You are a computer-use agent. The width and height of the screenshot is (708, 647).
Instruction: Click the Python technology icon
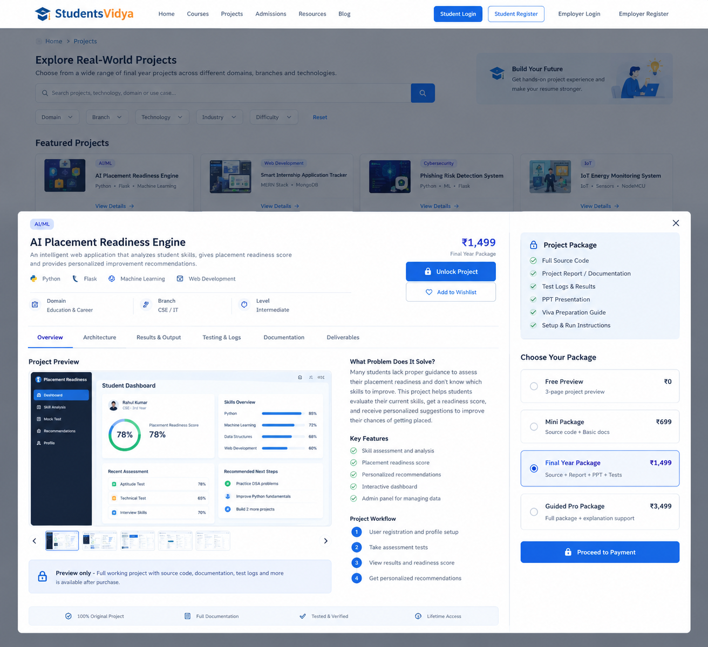click(33, 278)
